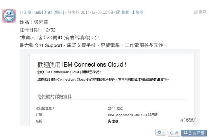The height and width of the screenshot is (140, 209).
Task: Click the thumbs-up 讚 like button
Action: point(173,133)
